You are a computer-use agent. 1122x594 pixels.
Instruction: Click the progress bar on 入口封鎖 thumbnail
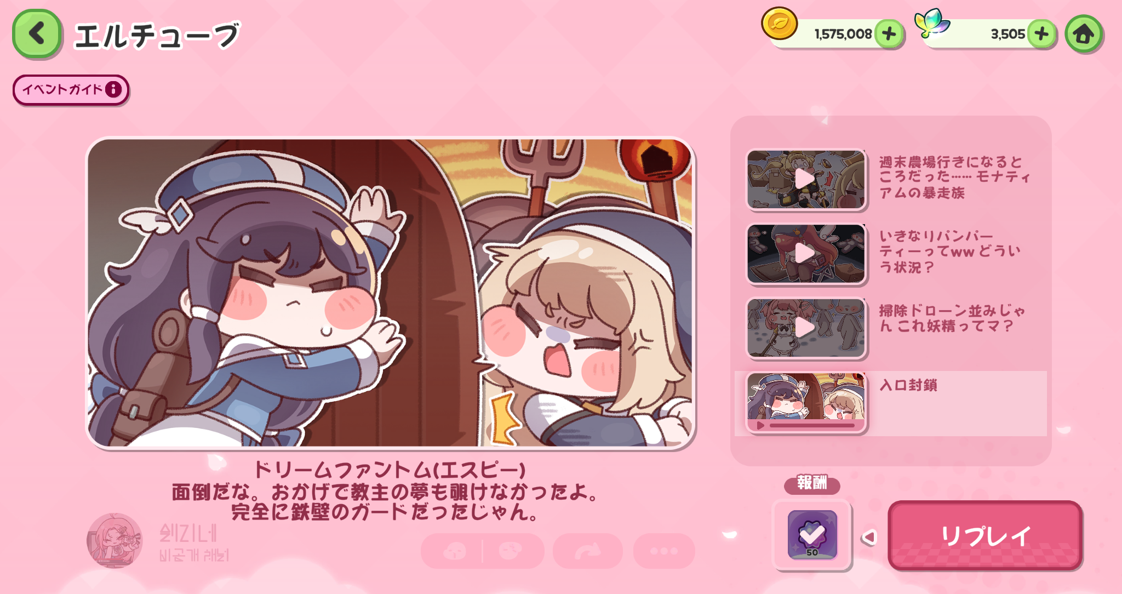(812, 425)
